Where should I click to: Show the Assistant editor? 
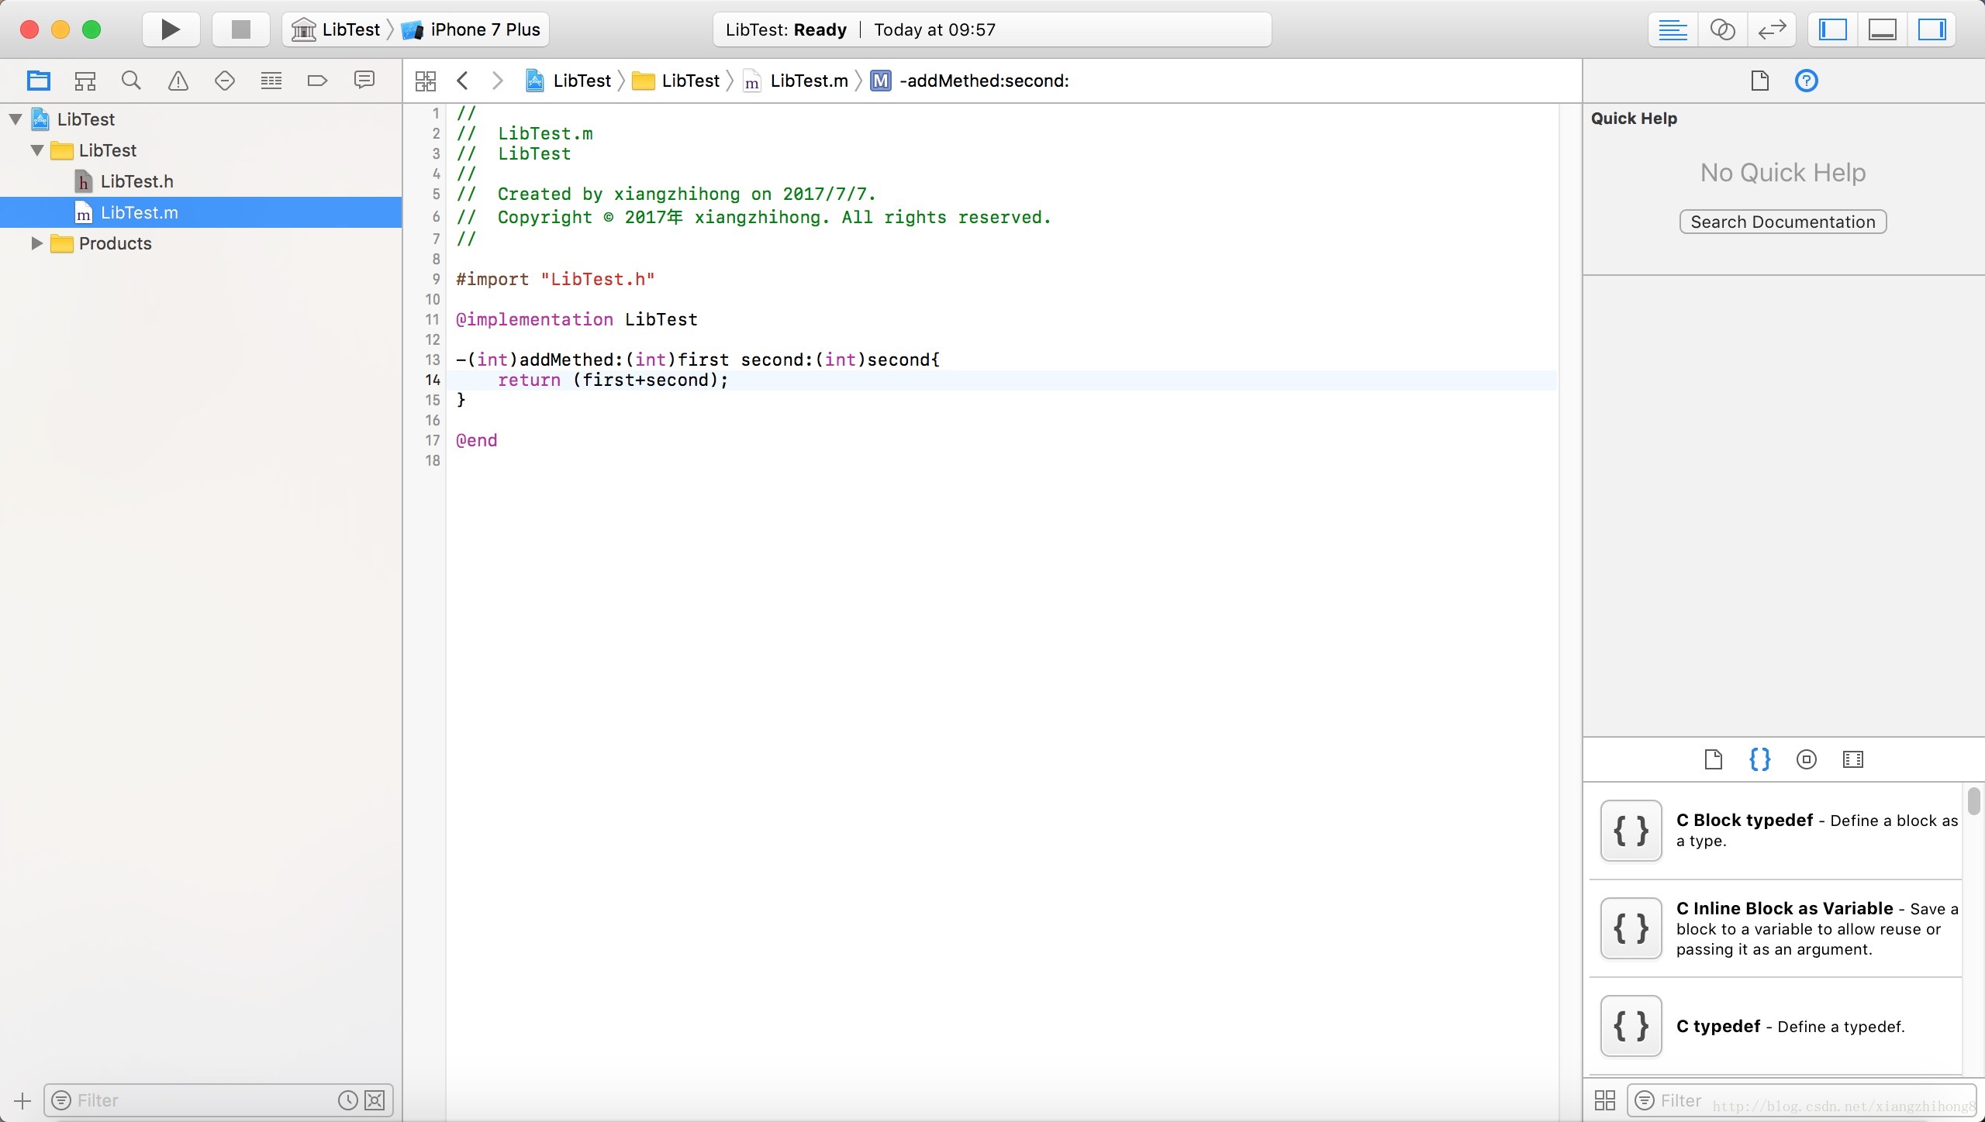1722,29
